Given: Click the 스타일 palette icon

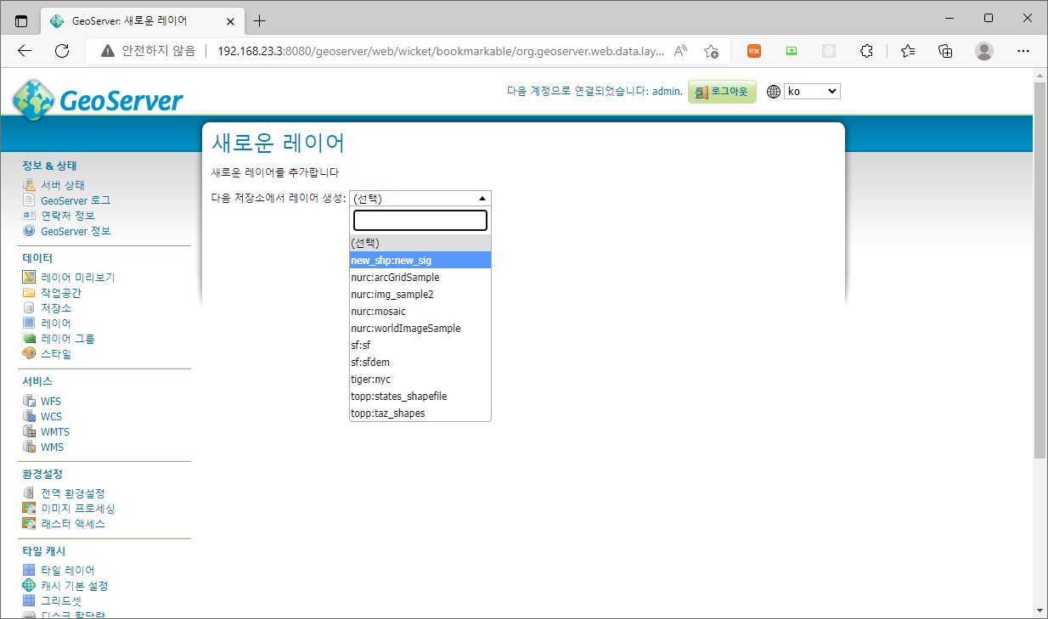Looking at the screenshot, I should [29, 354].
